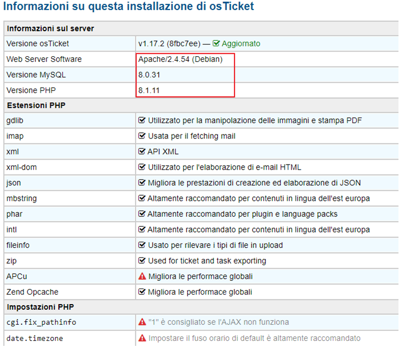The image size is (399, 347).
Task: Click the 'Zend Opcache' extension name
Action: click(32, 292)
